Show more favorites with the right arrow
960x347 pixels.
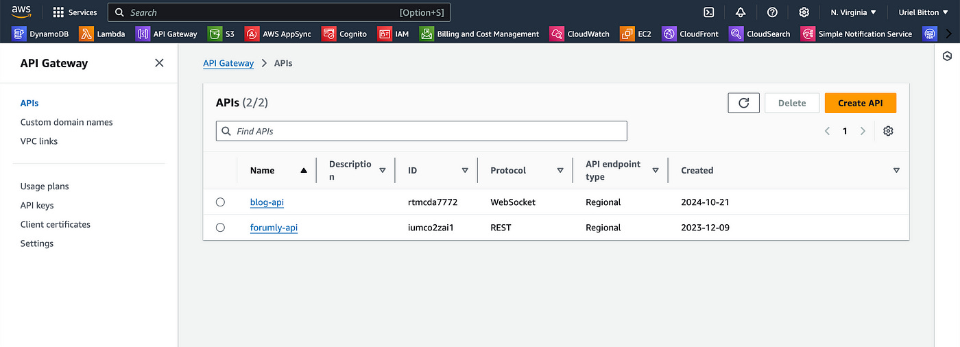pos(949,34)
